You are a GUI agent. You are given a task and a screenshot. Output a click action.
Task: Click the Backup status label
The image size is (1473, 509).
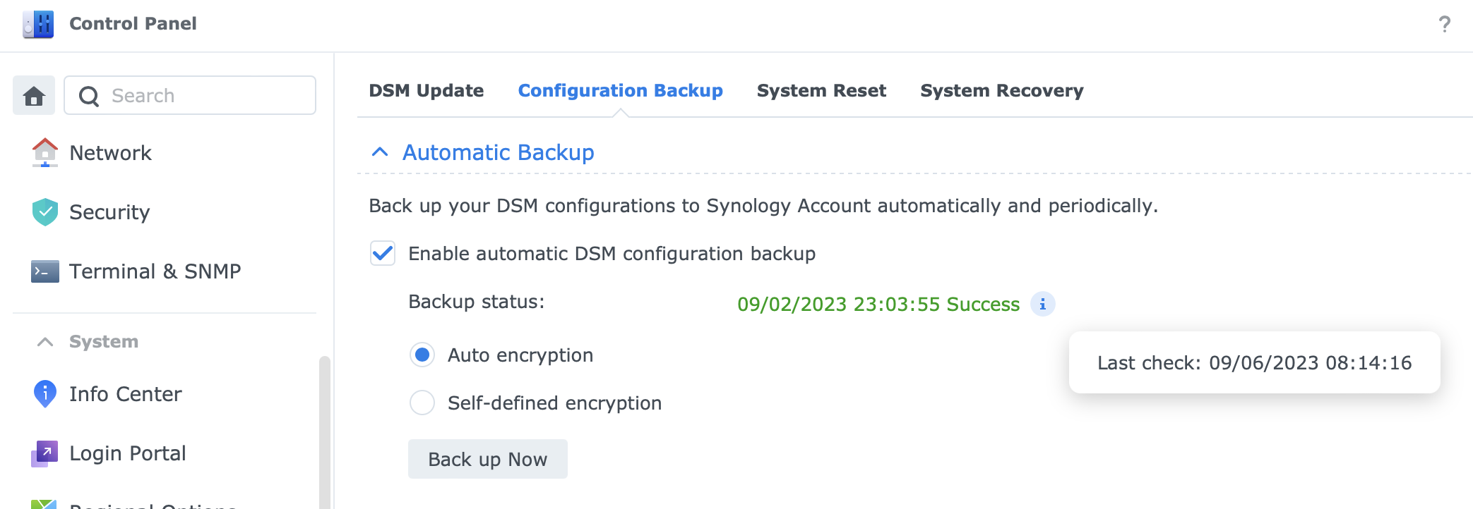(477, 302)
